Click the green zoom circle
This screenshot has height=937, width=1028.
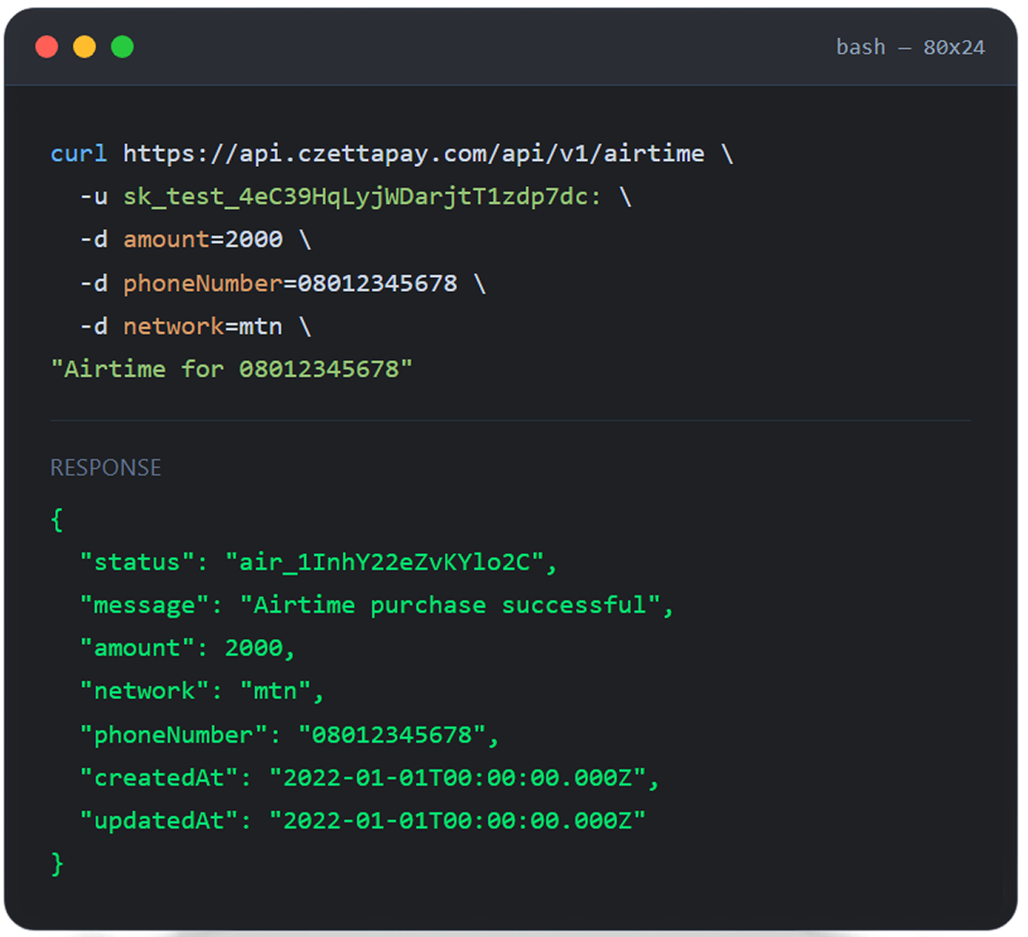click(123, 46)
